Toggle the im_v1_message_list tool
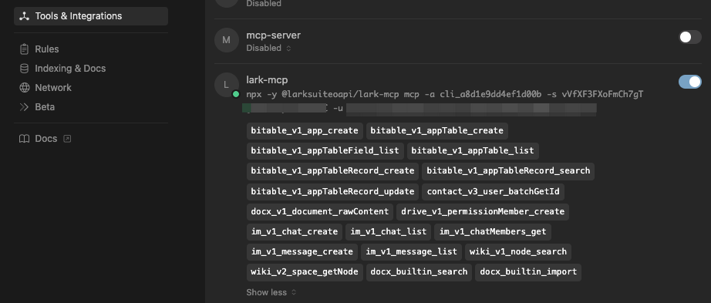711x303 pixels. coord(411,252)
